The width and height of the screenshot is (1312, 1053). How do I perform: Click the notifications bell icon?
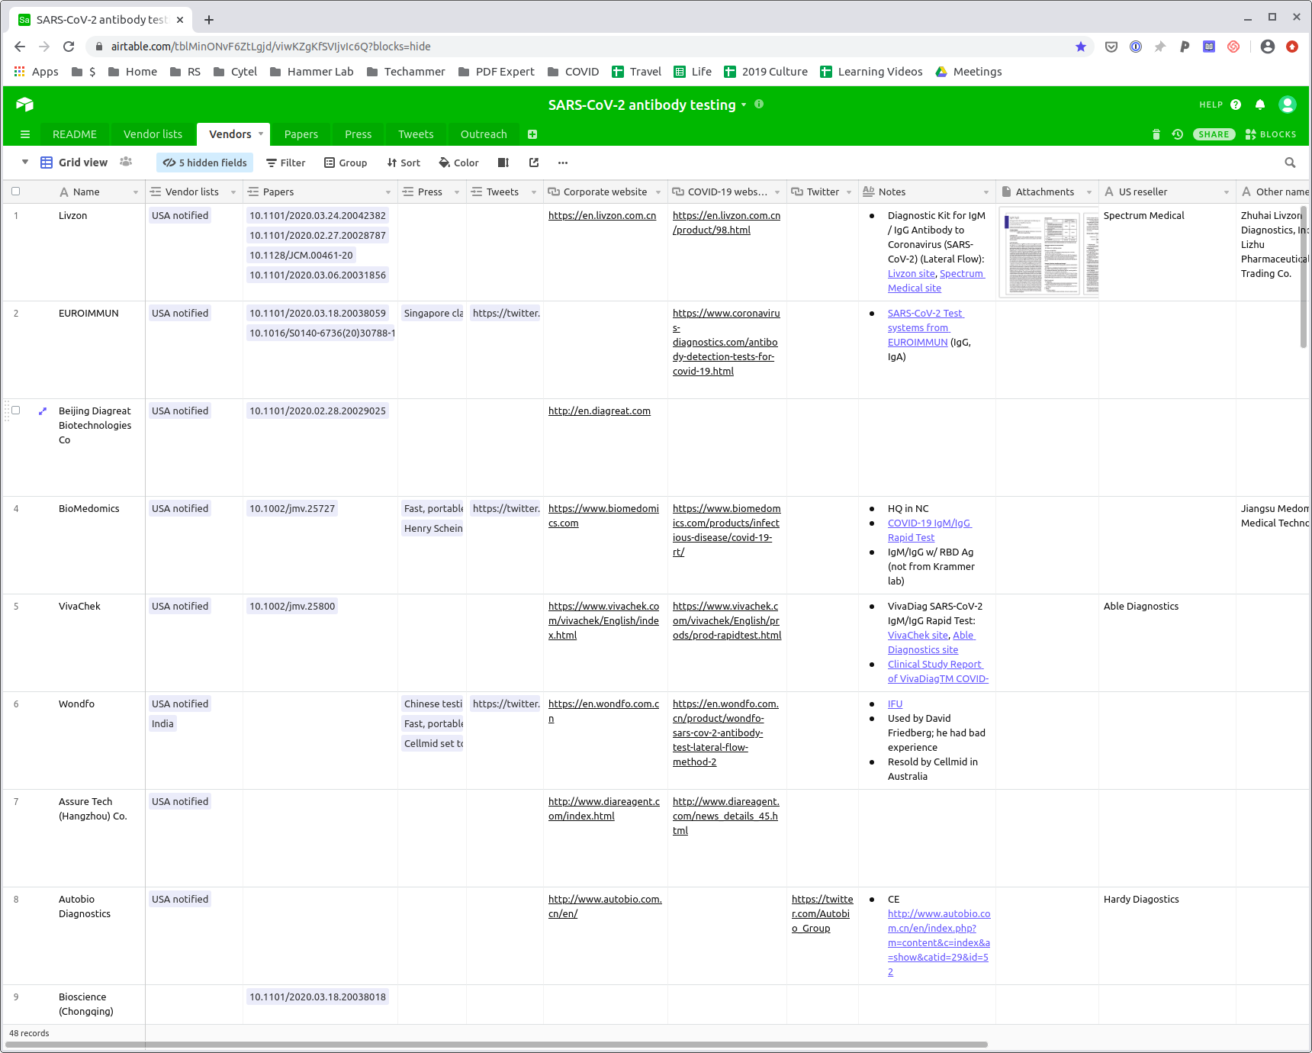click(x=1260, y=105)
